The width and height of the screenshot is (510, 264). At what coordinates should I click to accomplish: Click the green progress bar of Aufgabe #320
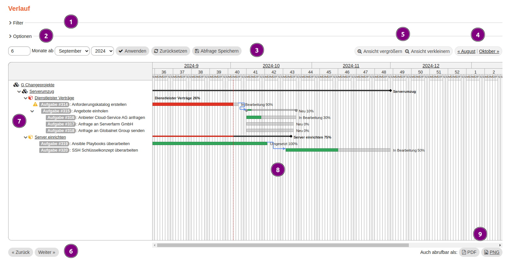pyautogui.click(x=311, y=150)
